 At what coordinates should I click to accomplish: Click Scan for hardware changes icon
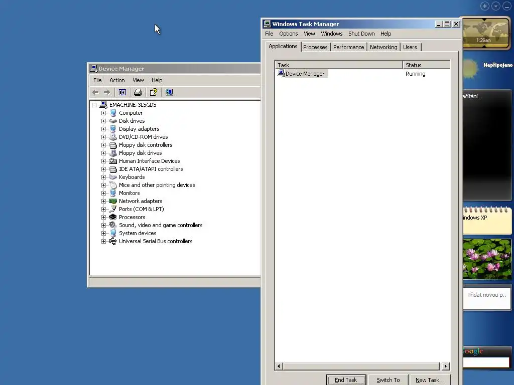169,92
